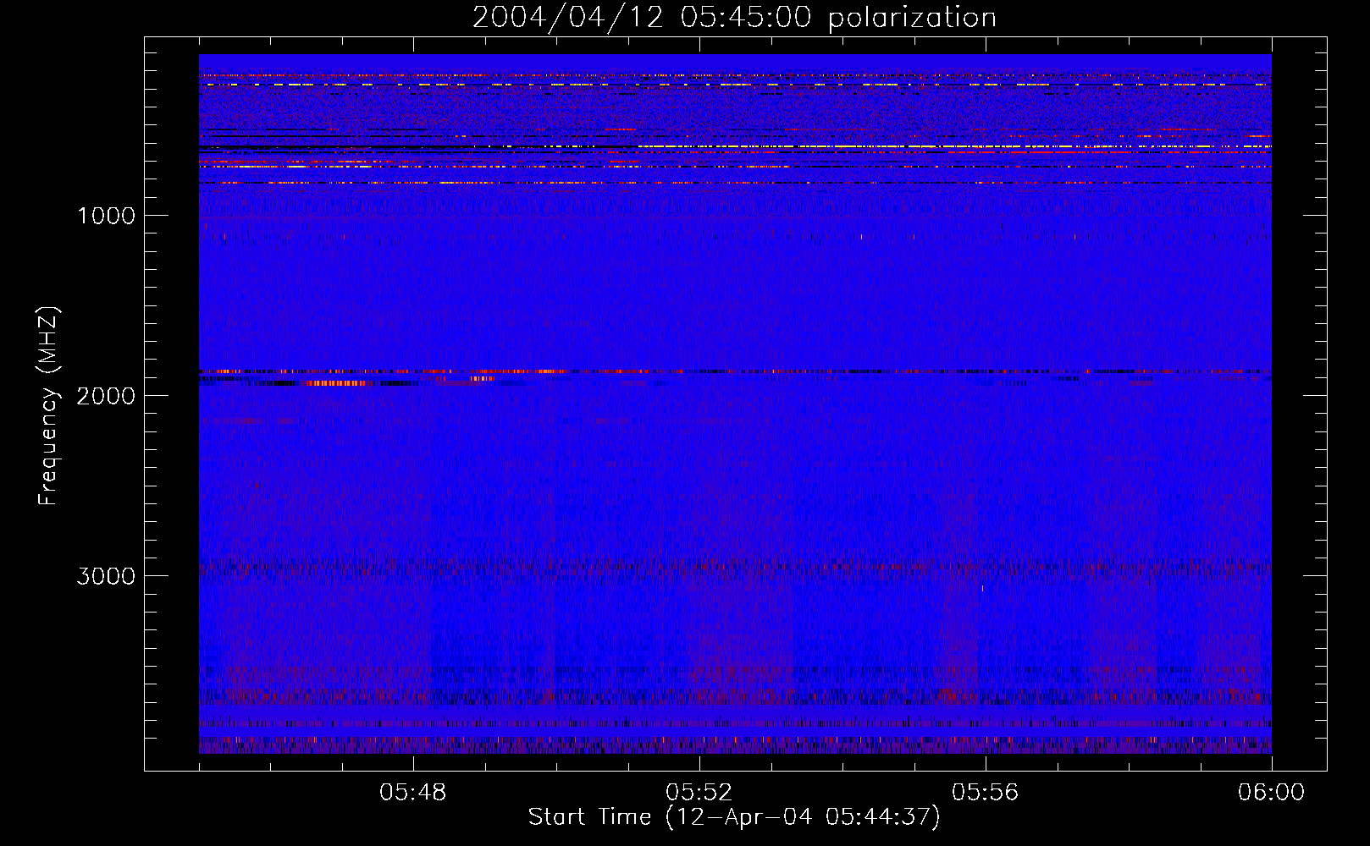Screen dimensions: 1370x846
Task: Click the 06:00 time axis label
Action: (x=1272, y=793)
